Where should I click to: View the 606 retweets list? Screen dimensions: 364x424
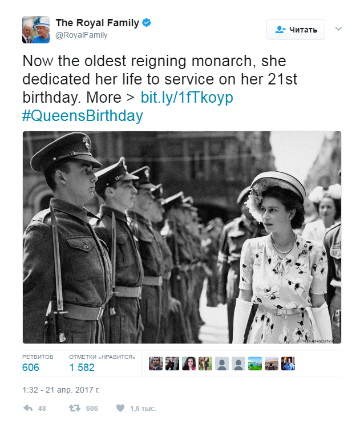click(x=31, y=368)
